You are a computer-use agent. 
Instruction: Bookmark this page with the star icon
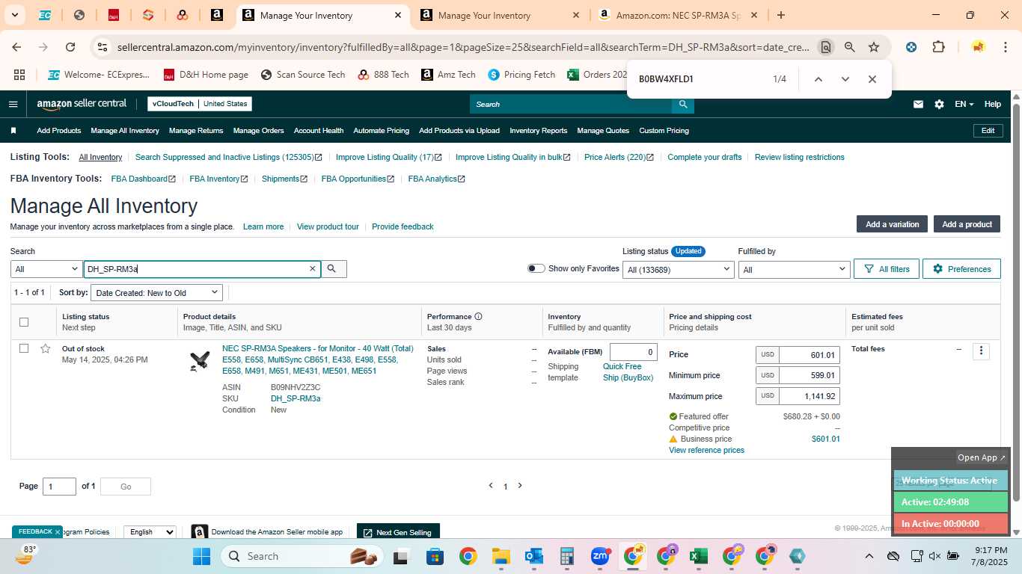click(874, 47)
